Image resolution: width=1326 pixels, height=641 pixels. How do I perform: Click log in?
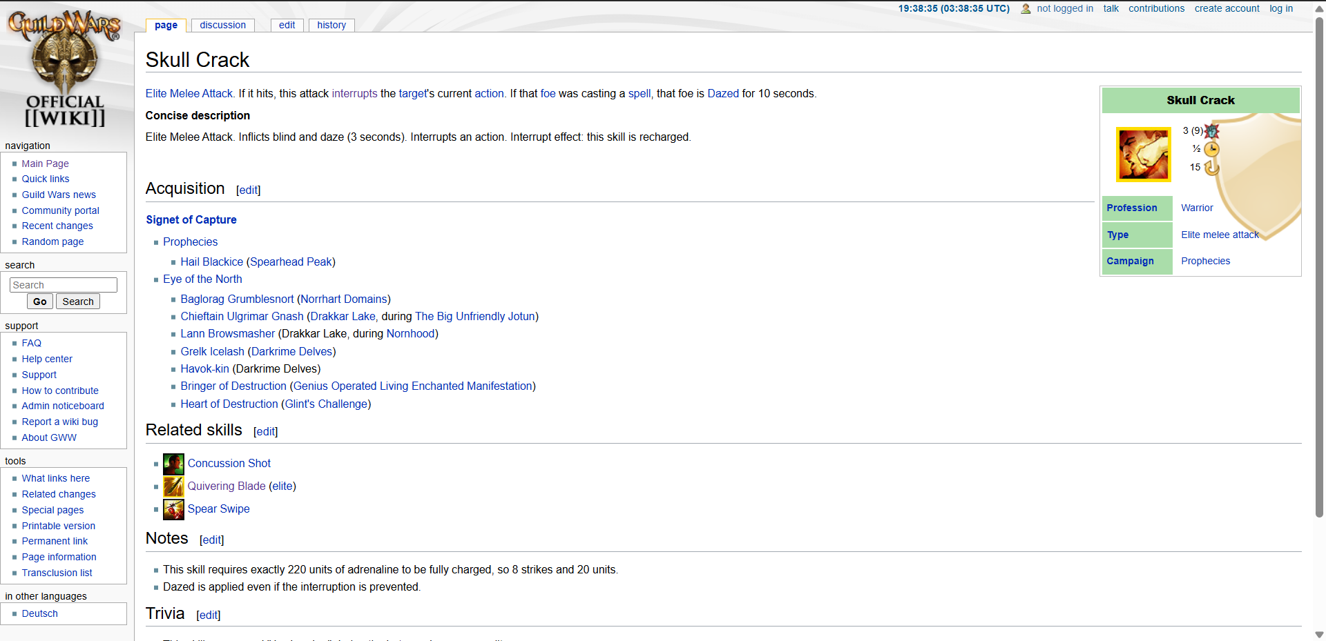(x=1281, y=8)
